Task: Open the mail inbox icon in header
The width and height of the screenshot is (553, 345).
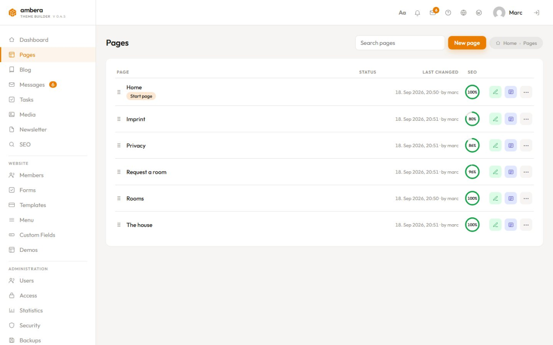Action: click(x=433, y=13)
